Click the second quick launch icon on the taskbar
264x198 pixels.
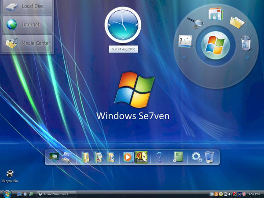pos(25,194)
